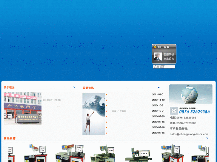This screenshot has width=217, height=162.
Task: Click the orange arrow bullet for 2010-11-19
Action: 107,100
